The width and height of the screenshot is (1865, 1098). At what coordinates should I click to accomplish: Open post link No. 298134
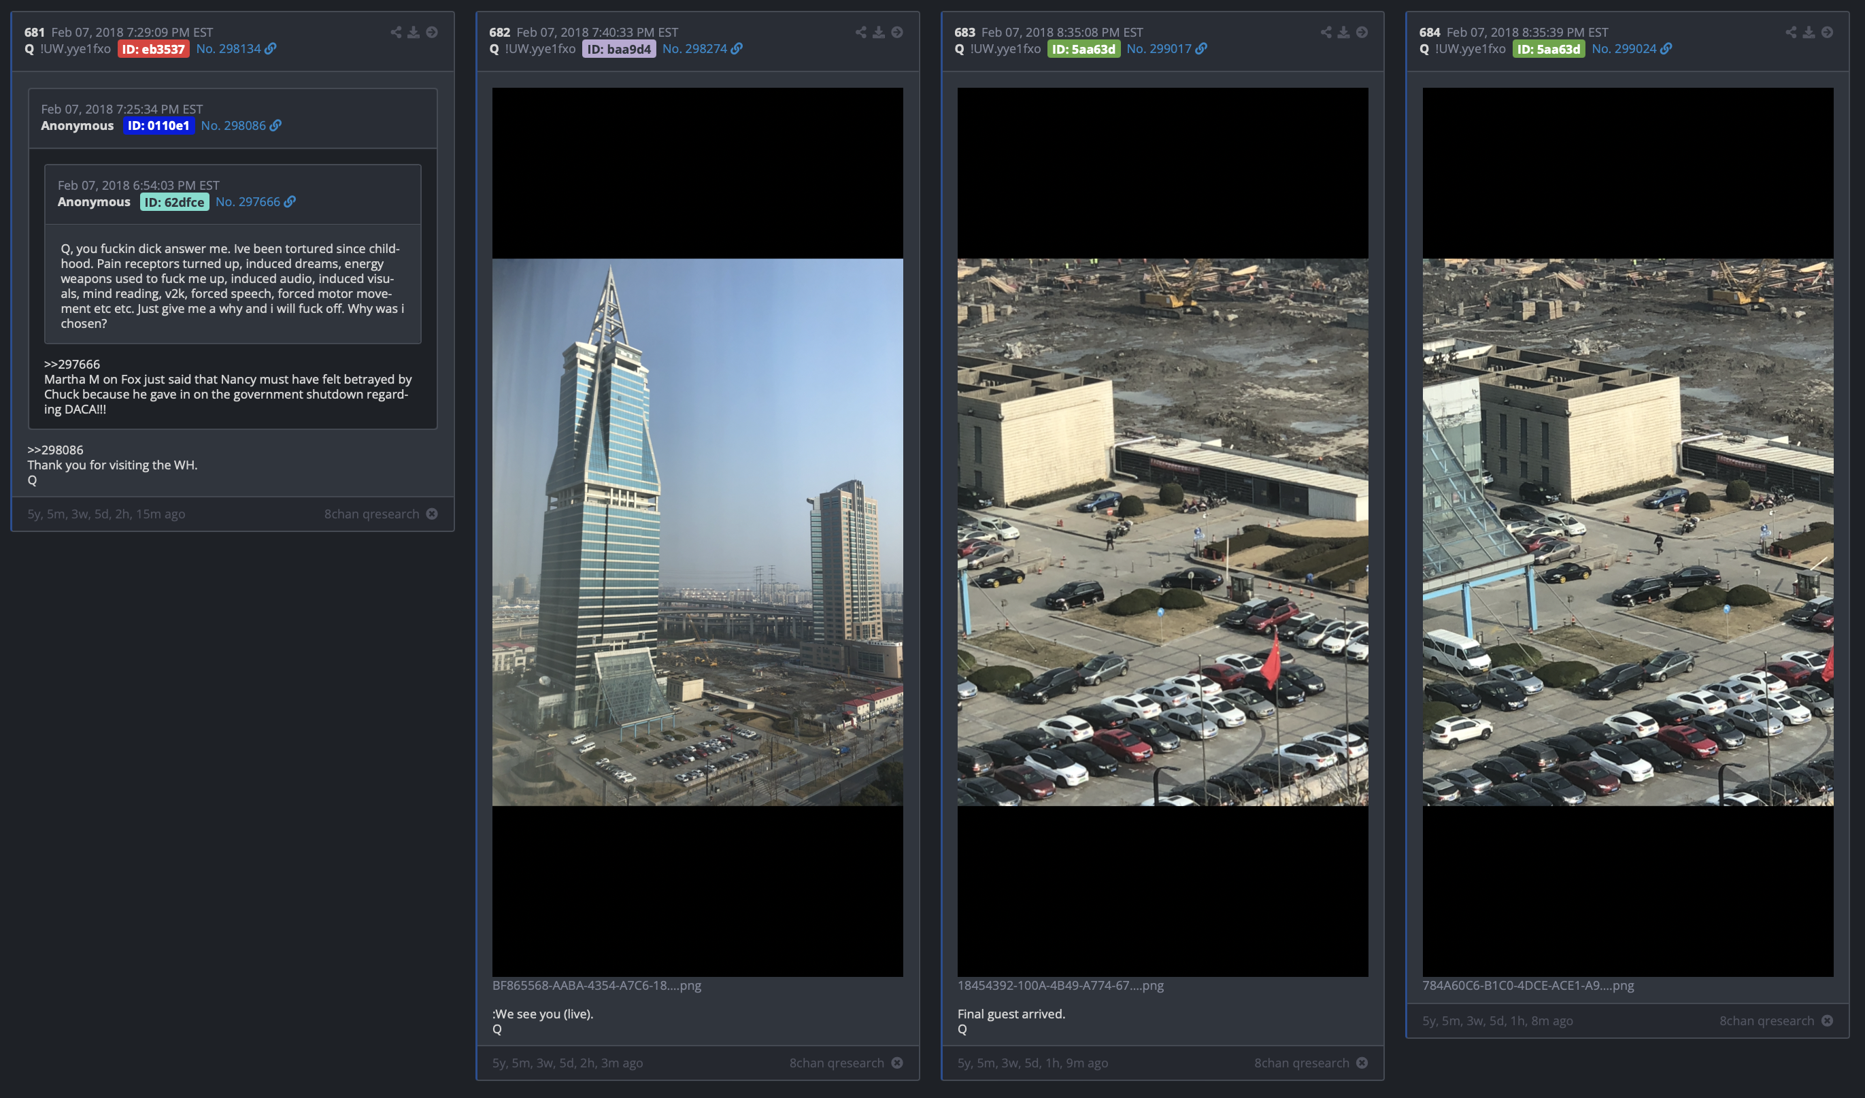229,49
